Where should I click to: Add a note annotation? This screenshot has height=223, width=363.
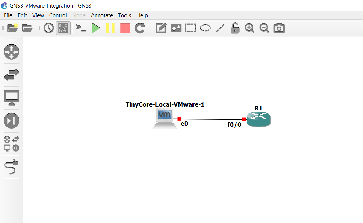[161, 28]
